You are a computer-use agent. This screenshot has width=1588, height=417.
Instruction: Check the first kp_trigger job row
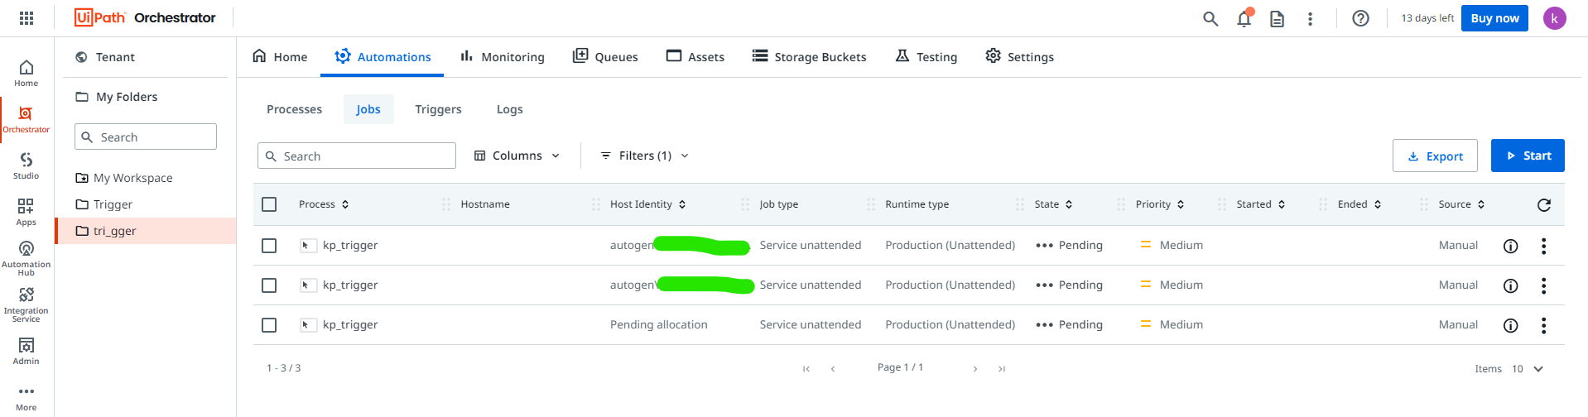tap(269, 246)
